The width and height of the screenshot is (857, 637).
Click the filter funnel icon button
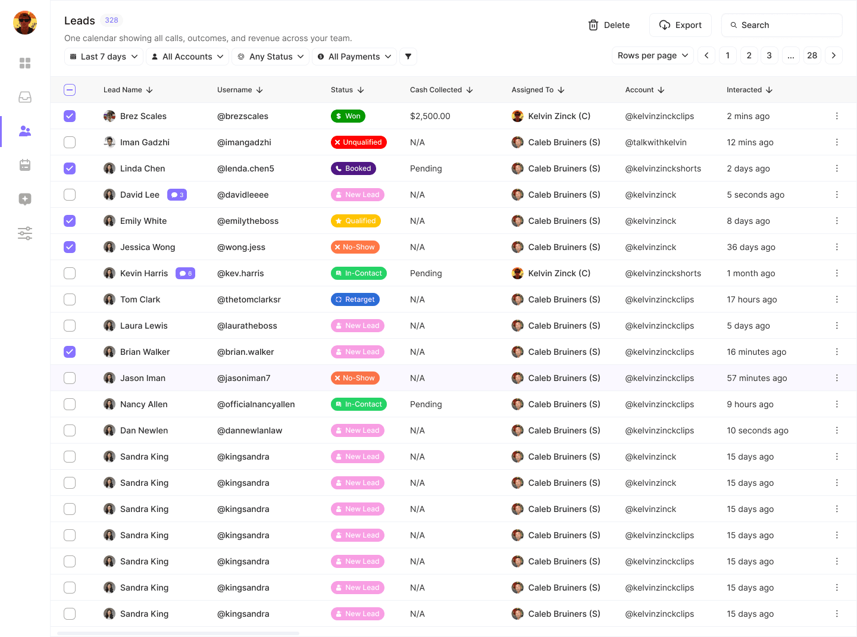pyautogui.click(x=408, y=57)
